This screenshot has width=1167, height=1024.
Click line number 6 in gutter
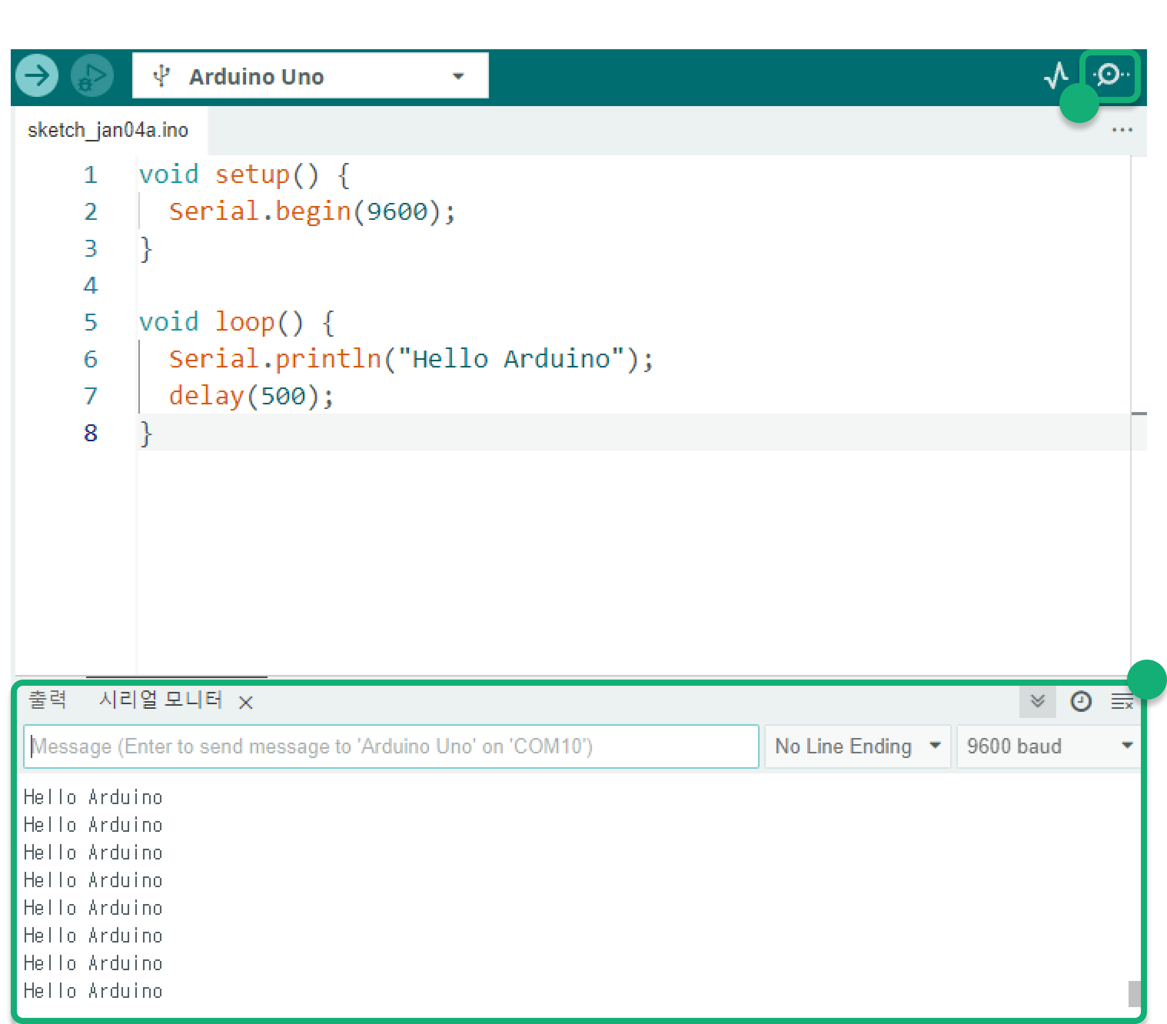(x=91, y=359)
